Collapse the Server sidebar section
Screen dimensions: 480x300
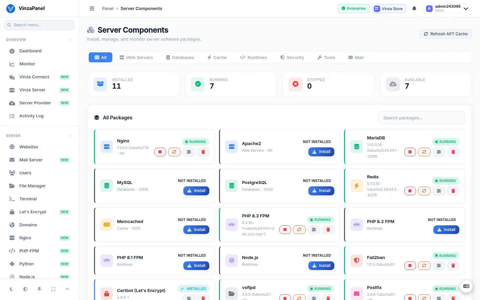point(70,136)
